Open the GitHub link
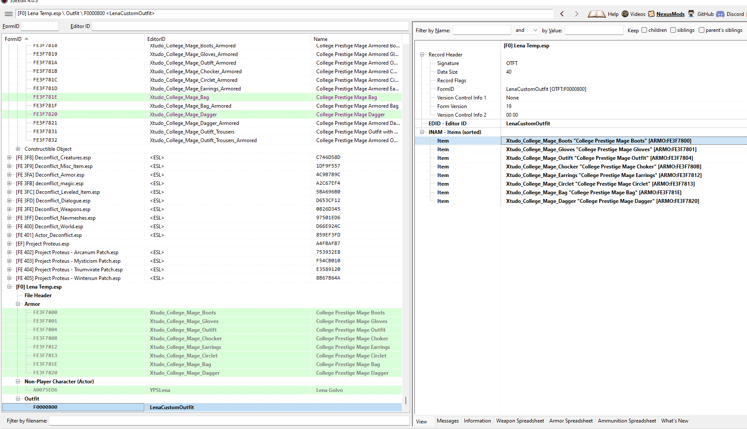The image size is (747, 429). tap(706, 14)
